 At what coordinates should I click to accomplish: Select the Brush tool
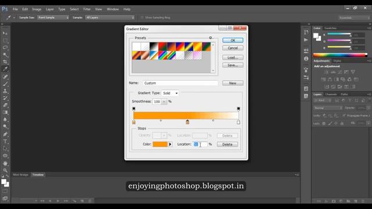click(5, 84)
